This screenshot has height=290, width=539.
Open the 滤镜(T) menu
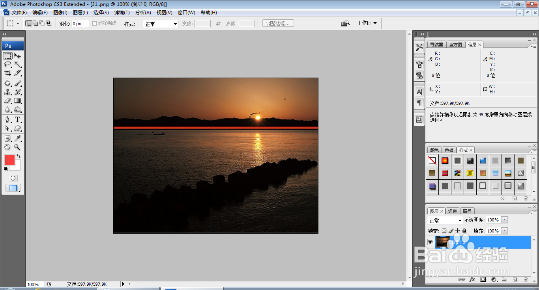[x=122, y=13]
